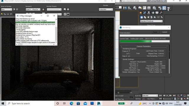189x106 pixels.
Task: Pause the render in the Rendering dialog
Action: pos(155,32)
